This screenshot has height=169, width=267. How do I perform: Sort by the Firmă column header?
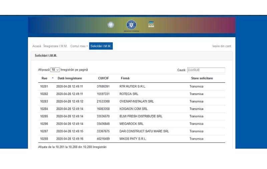(125, 78)
